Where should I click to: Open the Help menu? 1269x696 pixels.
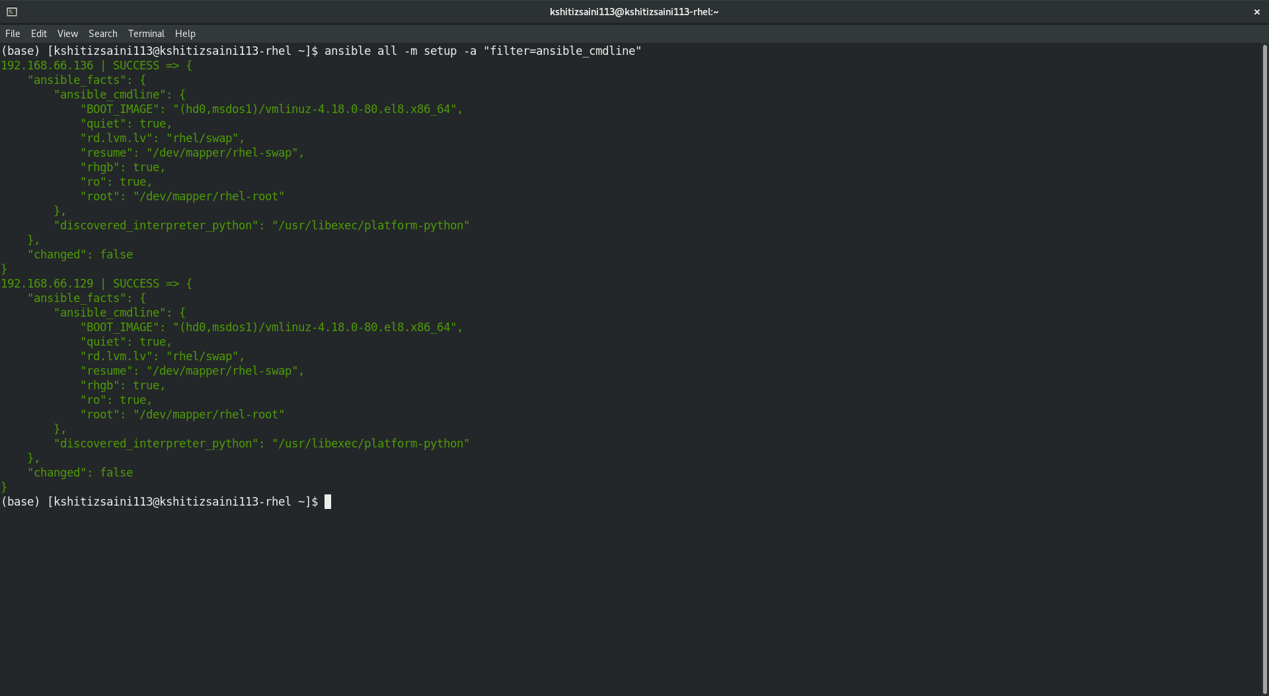pos(185,34)
